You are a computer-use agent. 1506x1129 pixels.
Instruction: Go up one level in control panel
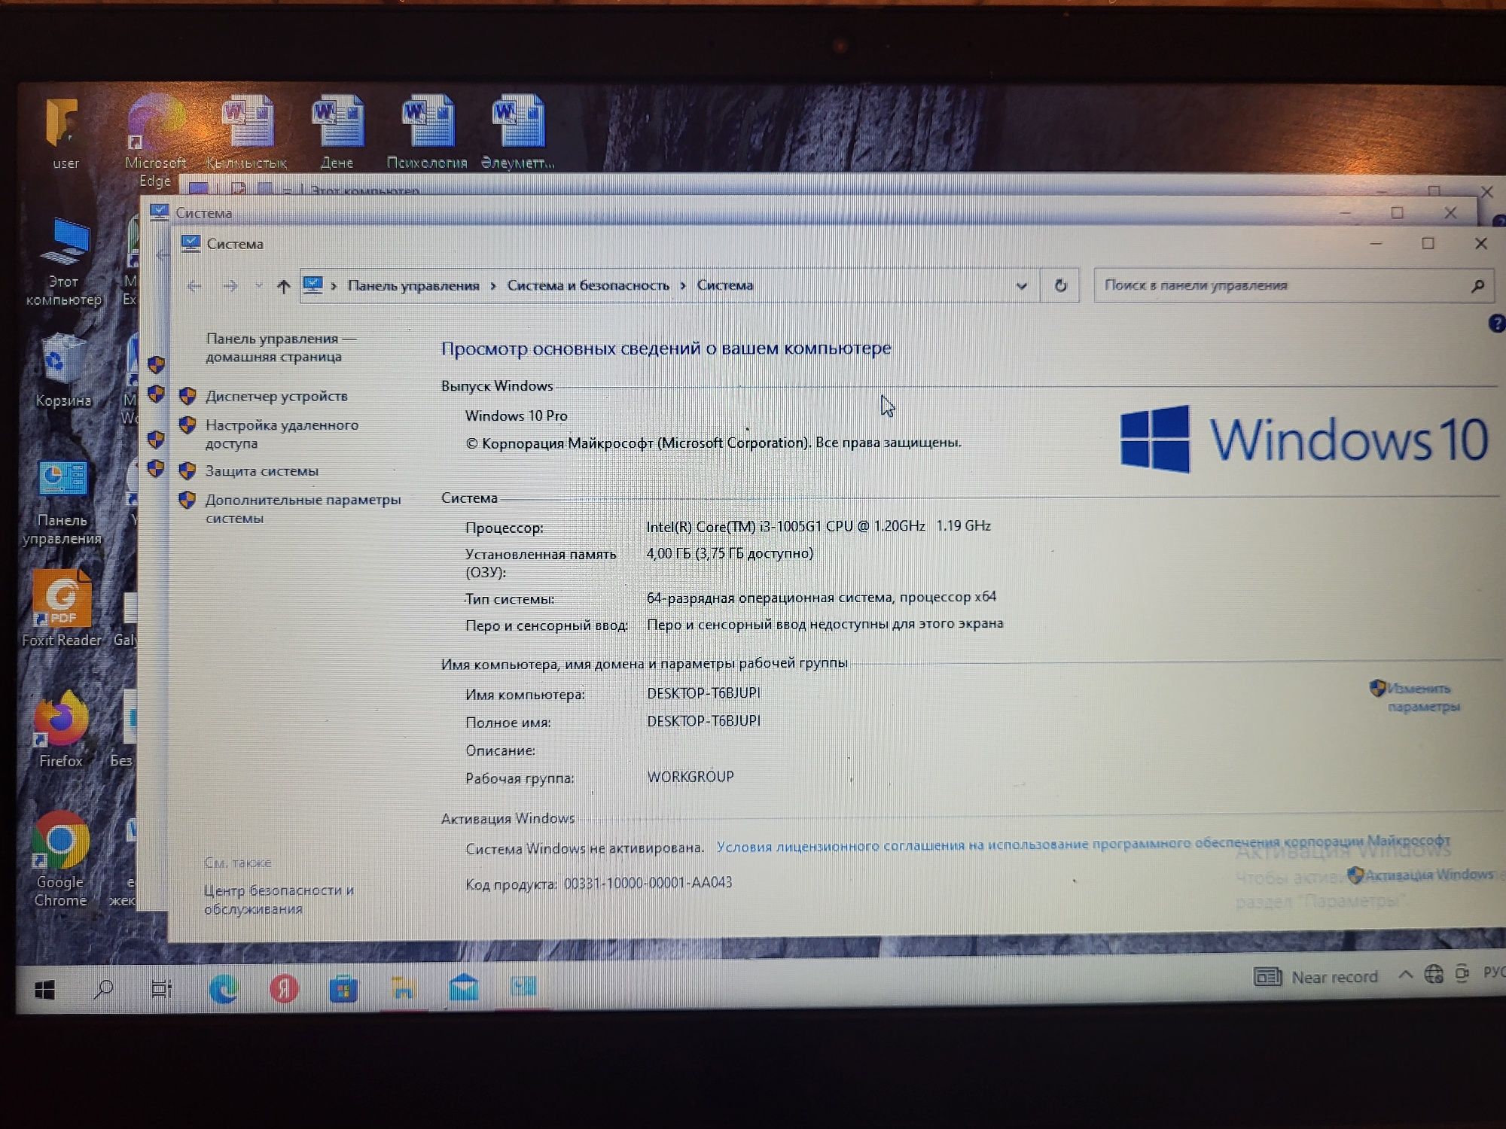[x=283, y=286]
